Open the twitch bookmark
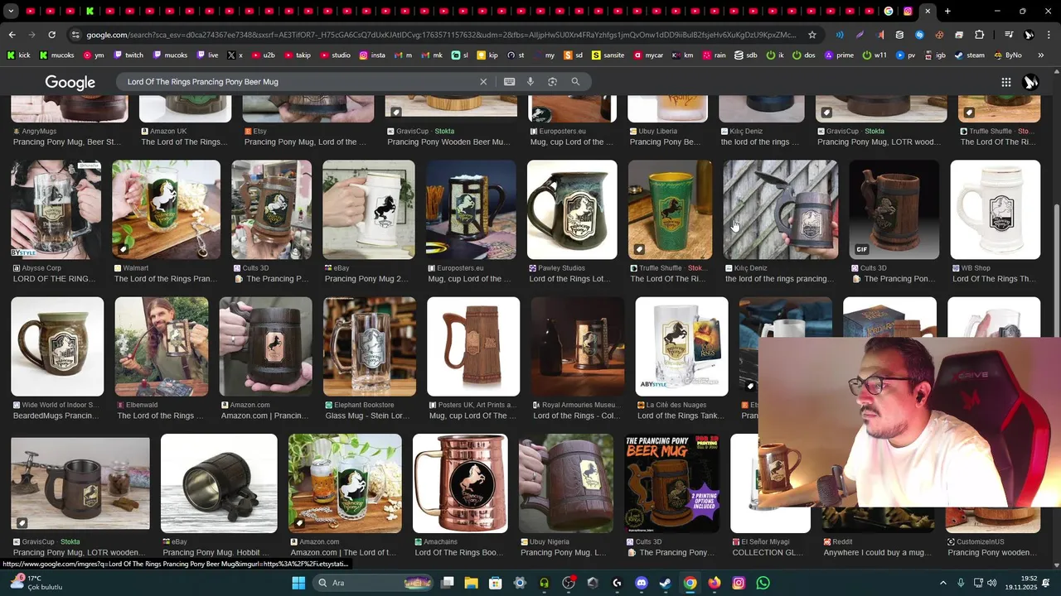This screenshot has height=596, width=1061. (128, 55)
